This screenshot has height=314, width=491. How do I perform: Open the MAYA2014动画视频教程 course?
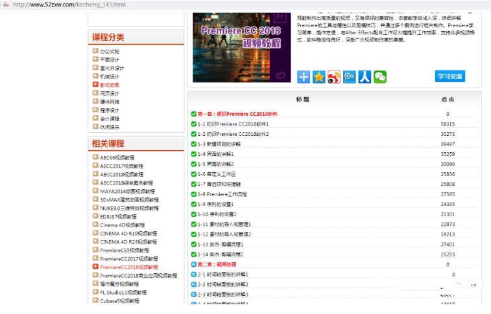click(x=127, y=192)
